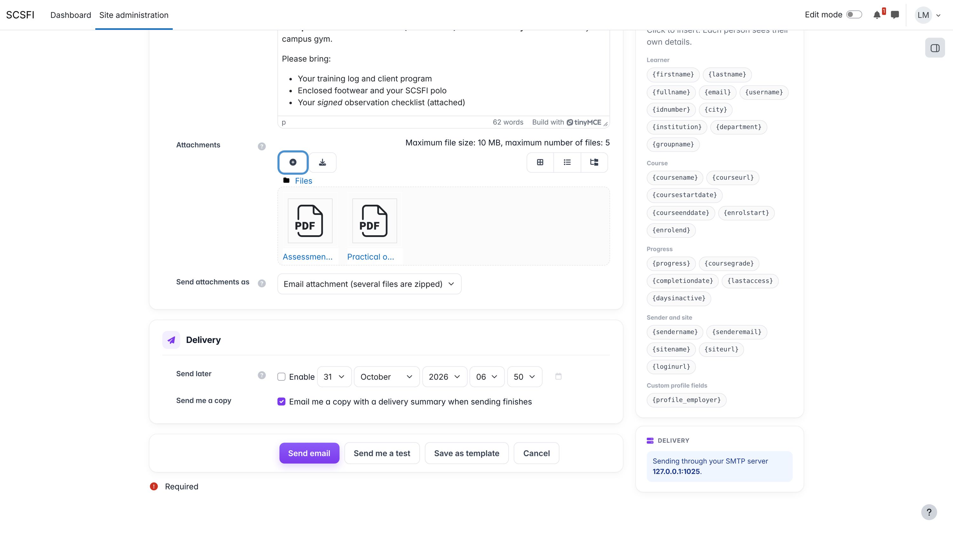Insert the {progress} placeholder

click(x=671, y=263)
